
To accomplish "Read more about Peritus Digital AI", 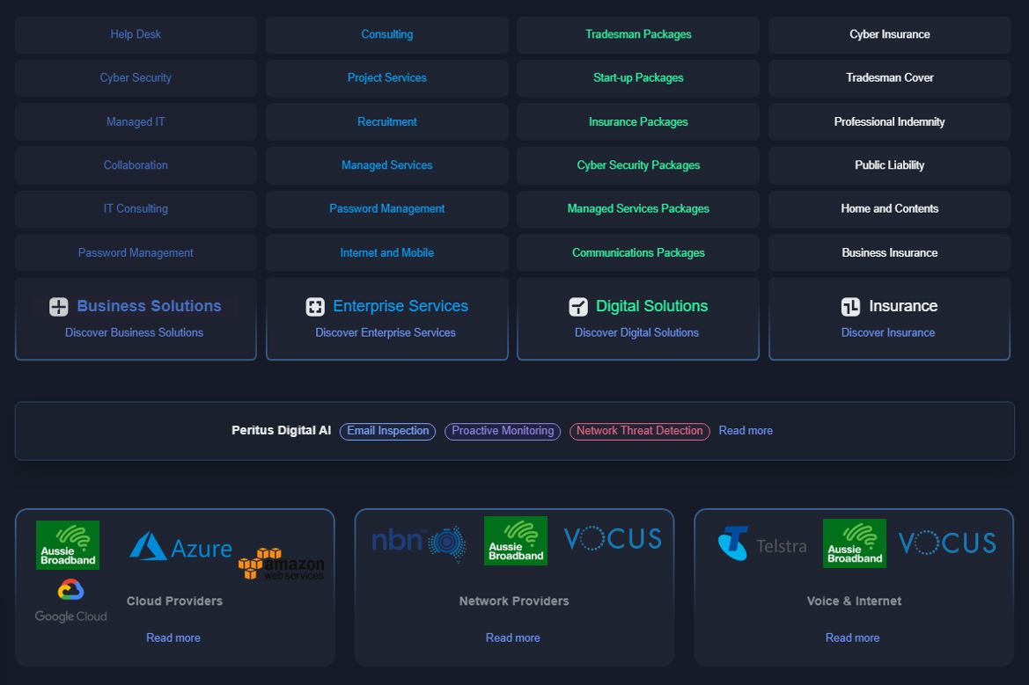I will [x=746, y=431].
